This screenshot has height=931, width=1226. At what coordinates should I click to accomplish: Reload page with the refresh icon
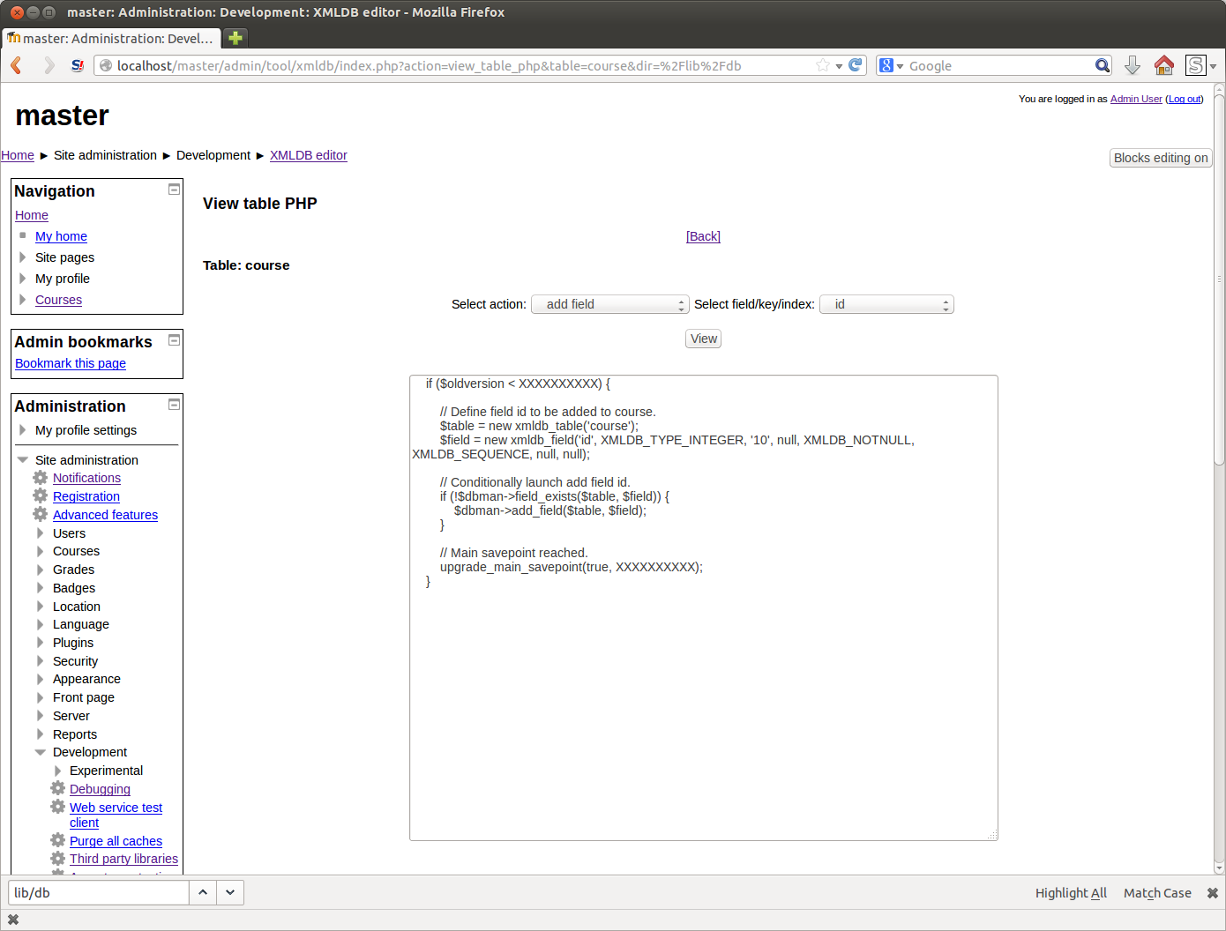point(855,65)
